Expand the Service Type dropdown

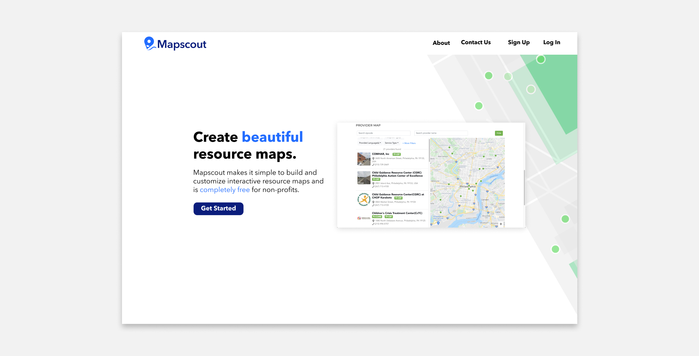pyautogui.click(x=391, y=143)
